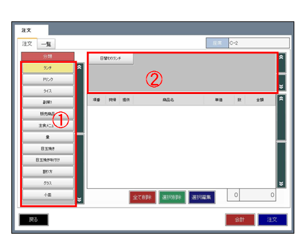Click the green 選択削除 button
The width and height of the screenshot is (305, 245).
172,197
